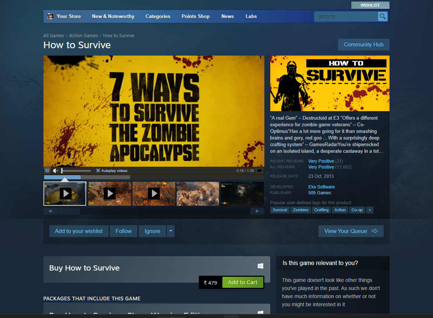Click 'Packages that include this game' heading
This screenshot has width=433, height=318.
(x=92, y=298)
